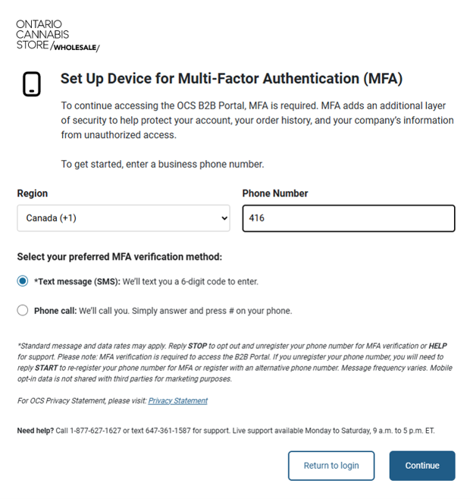Click Return to login button
The width and height of the screenshot is (473, 499).
coord(331,466)
